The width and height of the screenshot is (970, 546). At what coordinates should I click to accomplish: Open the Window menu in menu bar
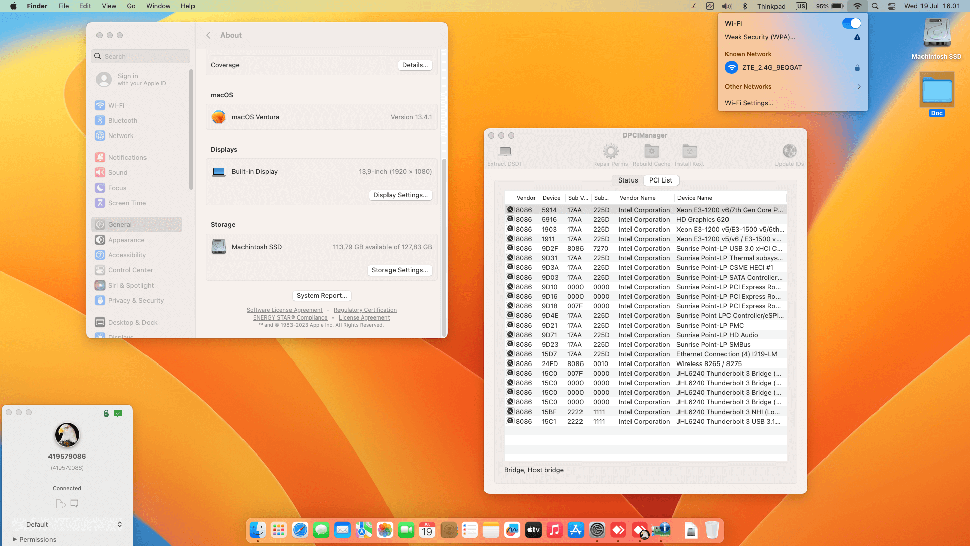click(x=158, y=6)
